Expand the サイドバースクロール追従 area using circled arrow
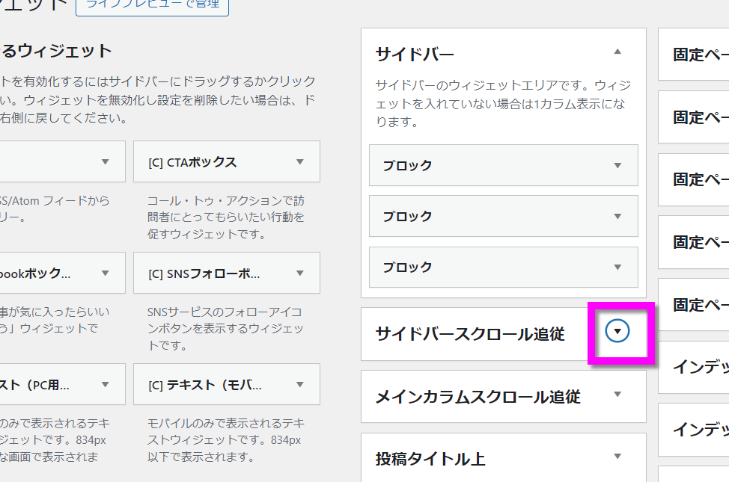This screenshot has width=729, height=482. (617, 332)
